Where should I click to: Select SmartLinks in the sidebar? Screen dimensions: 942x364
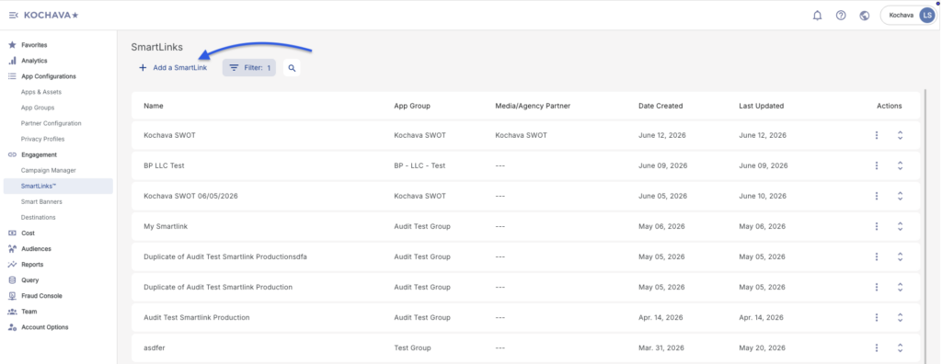(58, 187)
